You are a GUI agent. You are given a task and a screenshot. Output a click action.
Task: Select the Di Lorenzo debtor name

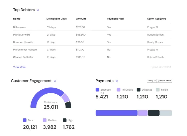click(19, 27)
